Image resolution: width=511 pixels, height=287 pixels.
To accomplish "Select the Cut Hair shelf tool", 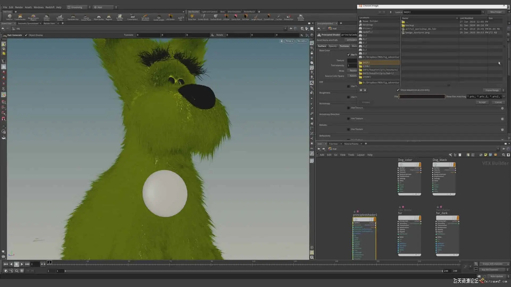I will [x=279, y=17].
